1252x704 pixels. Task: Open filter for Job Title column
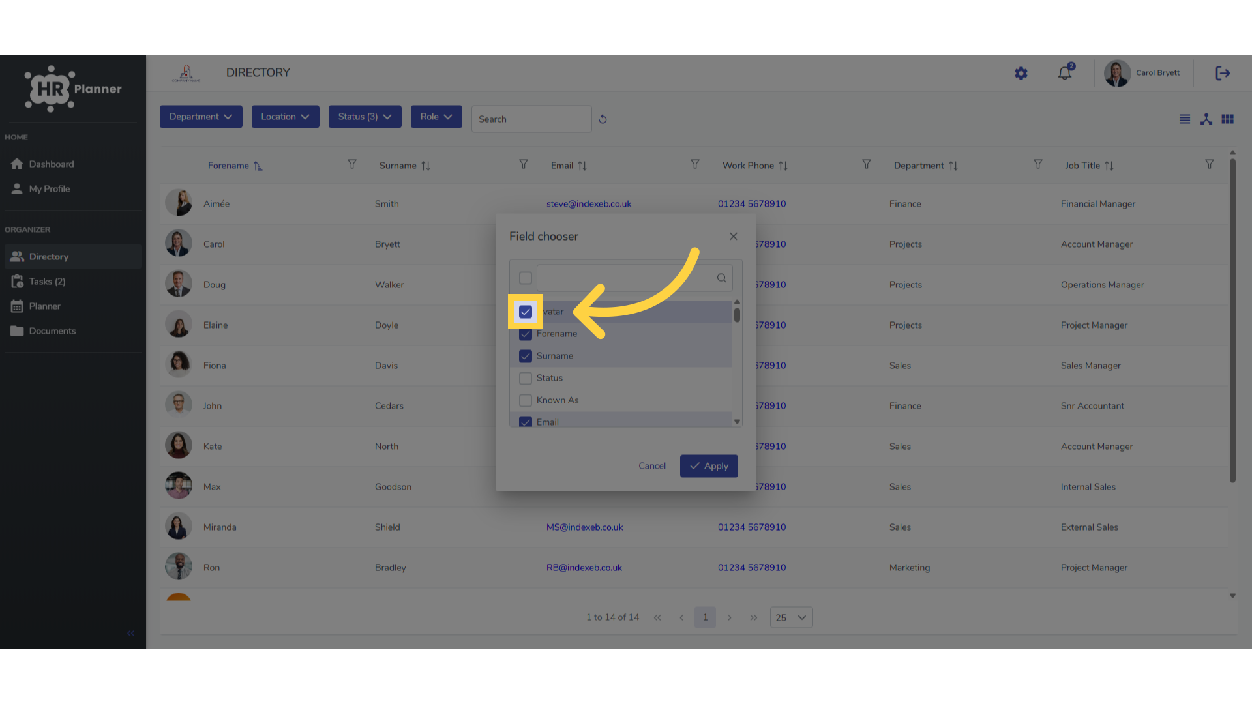click(1210, 164)
